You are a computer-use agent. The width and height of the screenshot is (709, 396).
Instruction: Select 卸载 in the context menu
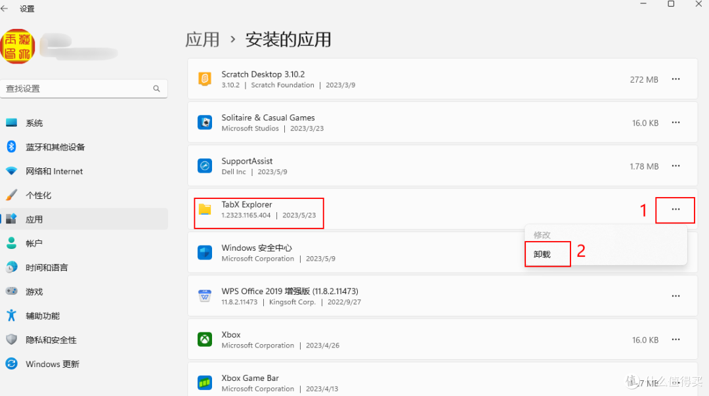(x=542, y=254)
